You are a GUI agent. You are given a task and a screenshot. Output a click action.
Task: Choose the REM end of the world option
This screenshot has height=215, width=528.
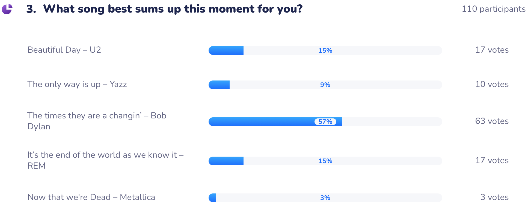105,160
